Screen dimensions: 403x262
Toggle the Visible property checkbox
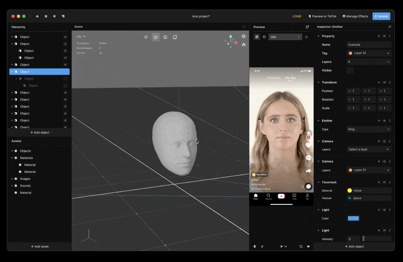pos(350,70)
